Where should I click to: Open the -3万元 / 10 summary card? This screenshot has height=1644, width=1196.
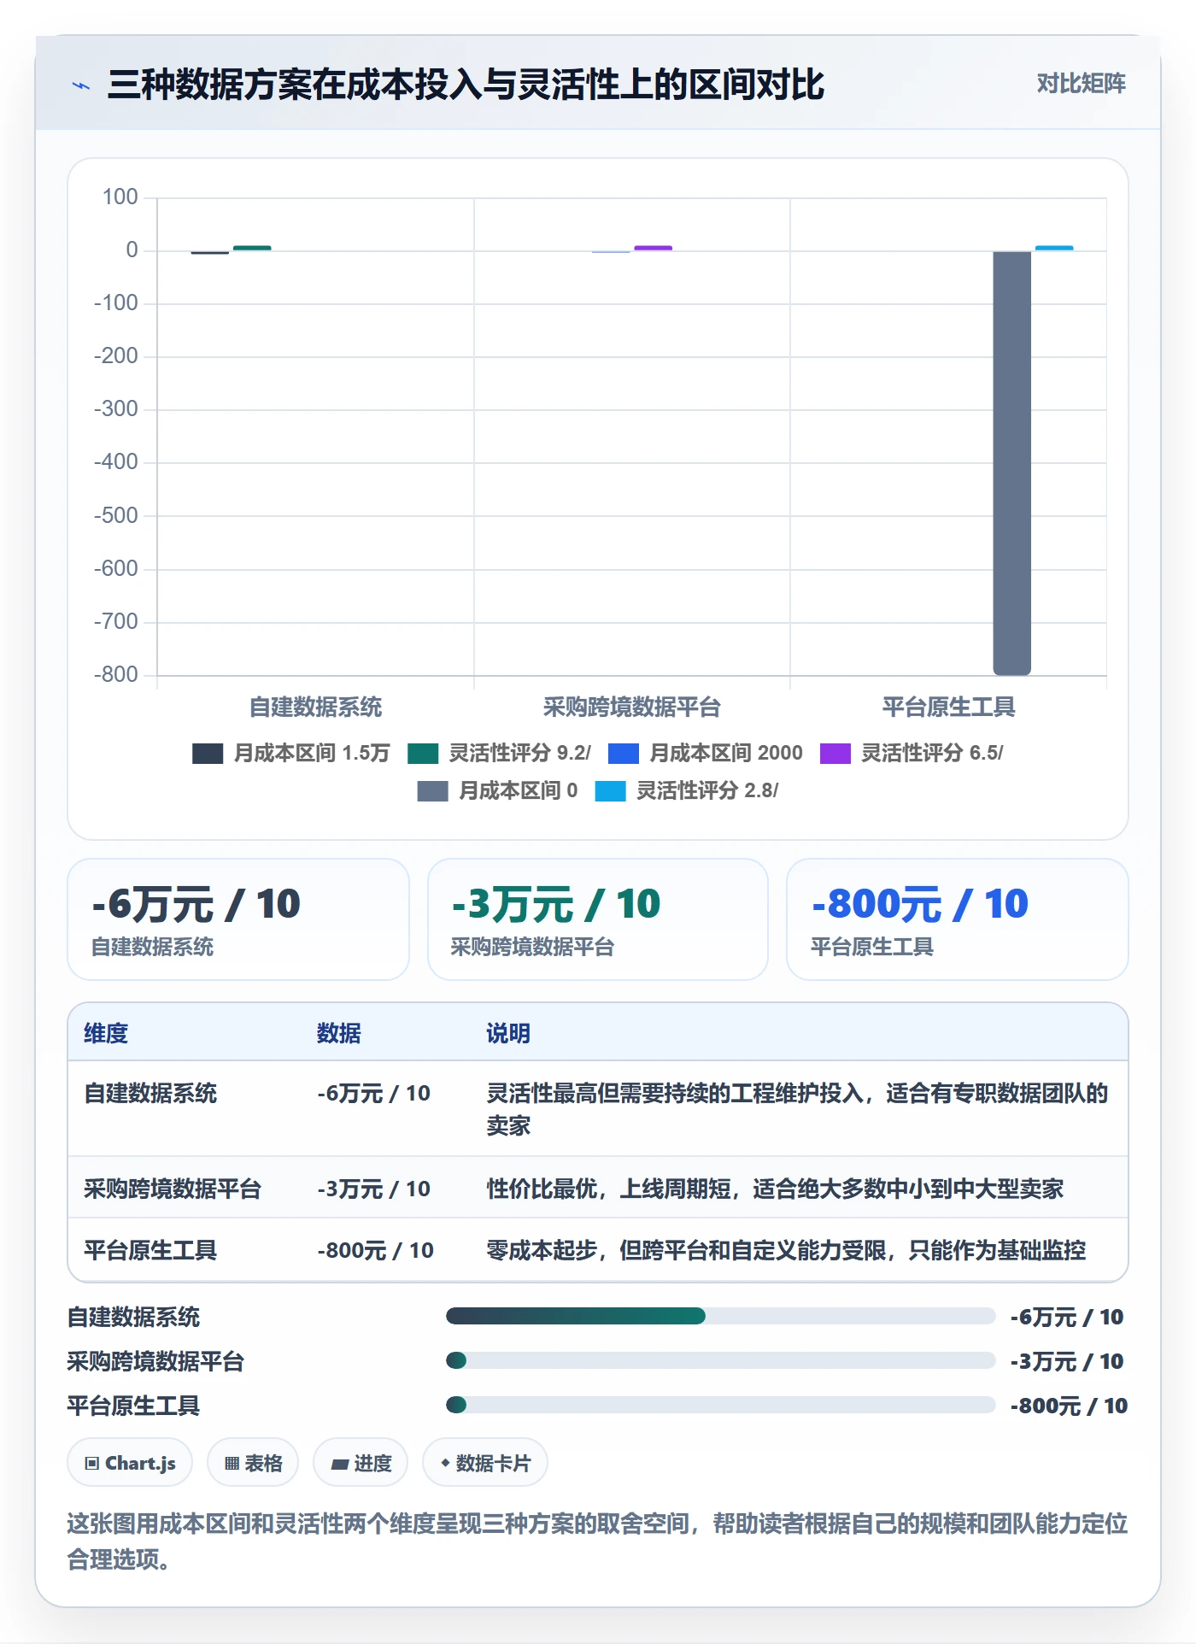598,919
